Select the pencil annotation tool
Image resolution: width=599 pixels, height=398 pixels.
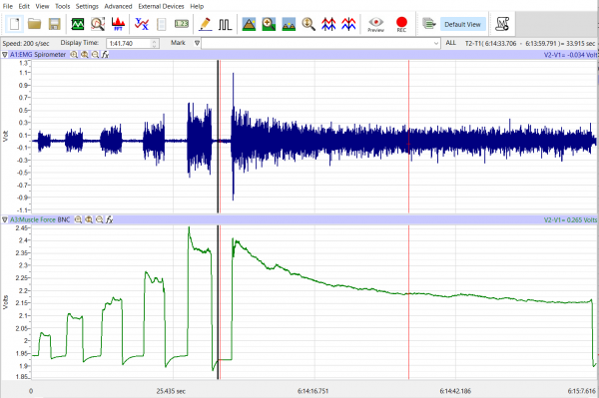205,24
